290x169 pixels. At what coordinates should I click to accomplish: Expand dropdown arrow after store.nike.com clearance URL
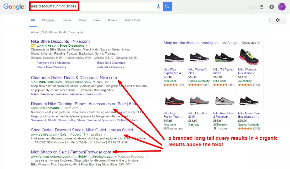(x=94, y=82)
